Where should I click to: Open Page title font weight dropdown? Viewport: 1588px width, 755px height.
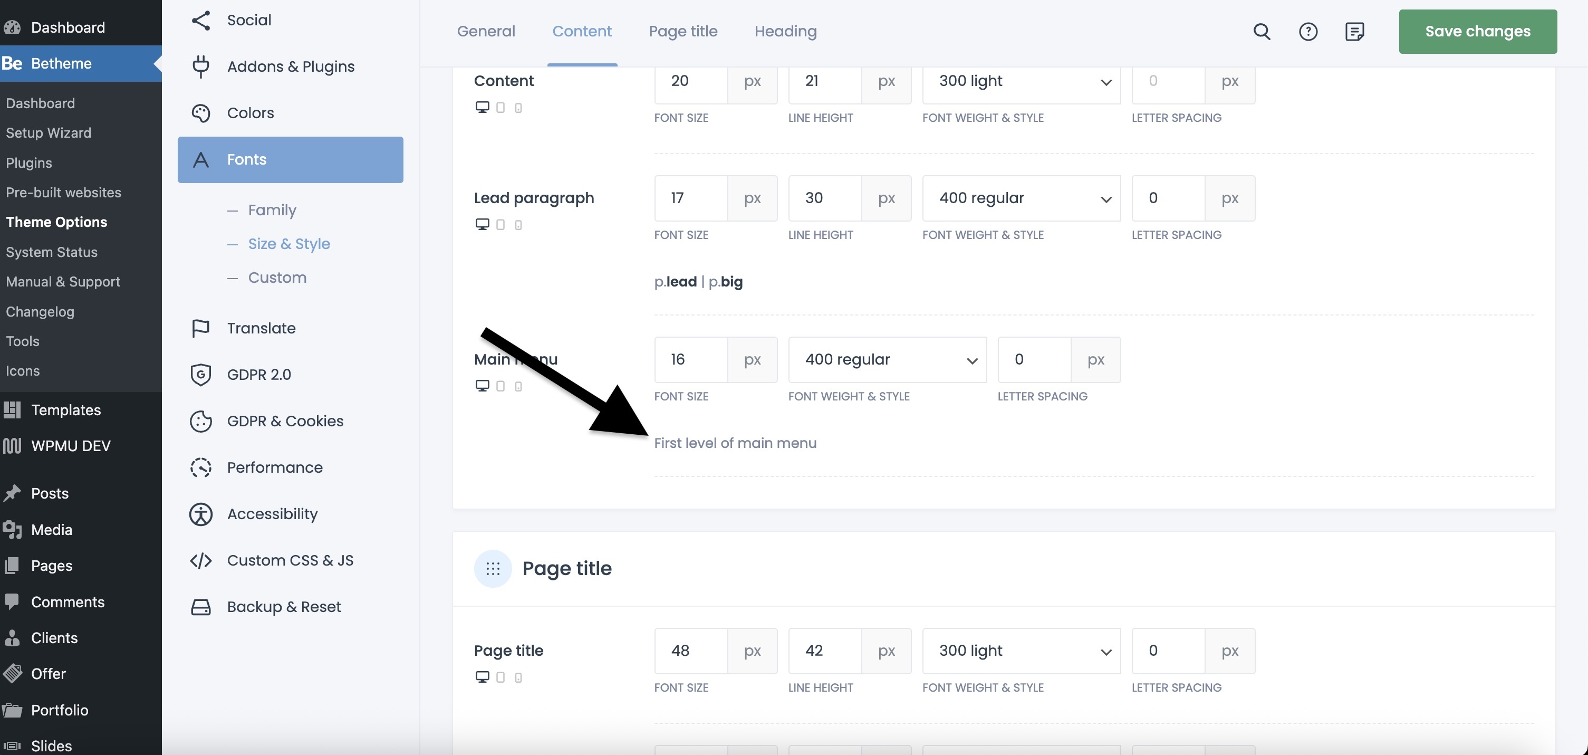coord(1021,651)
